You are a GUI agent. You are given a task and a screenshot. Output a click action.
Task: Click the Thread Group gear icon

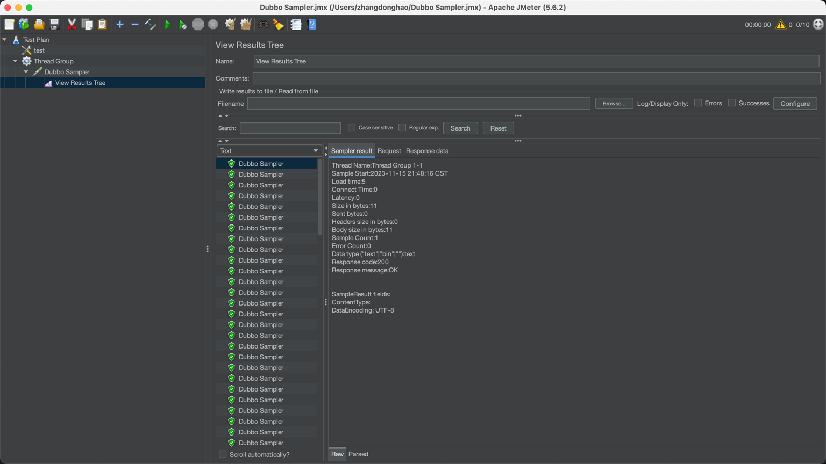(26, 61)
